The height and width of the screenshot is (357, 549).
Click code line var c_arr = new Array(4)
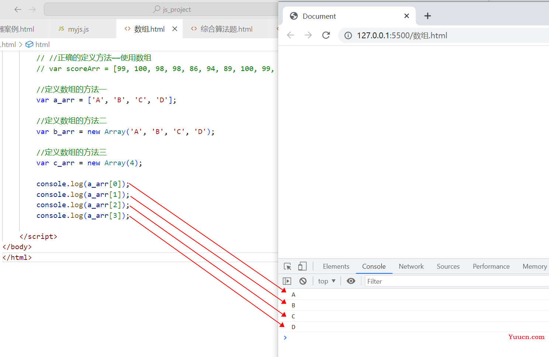point(89,163)
